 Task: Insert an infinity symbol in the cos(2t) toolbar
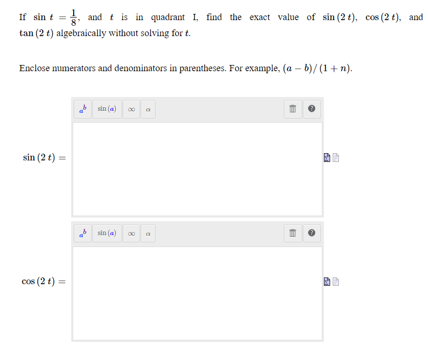131,233
